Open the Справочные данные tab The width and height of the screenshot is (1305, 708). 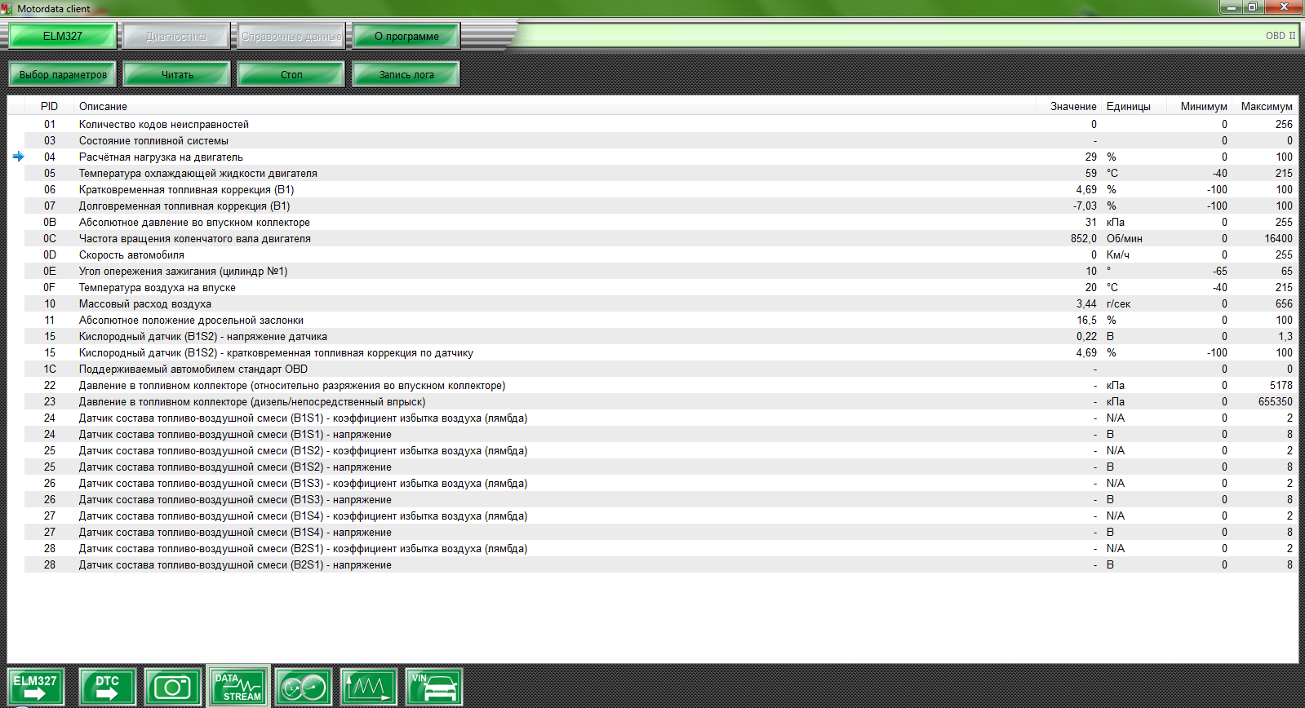[291, 36]
